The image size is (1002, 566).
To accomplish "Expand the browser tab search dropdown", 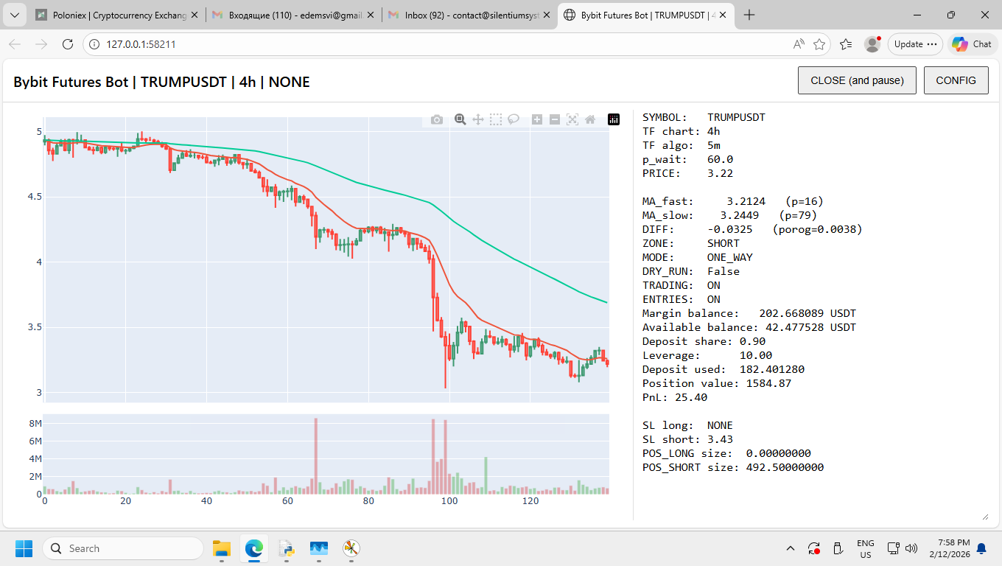I will pyautogui.click(x=14, y=15).
